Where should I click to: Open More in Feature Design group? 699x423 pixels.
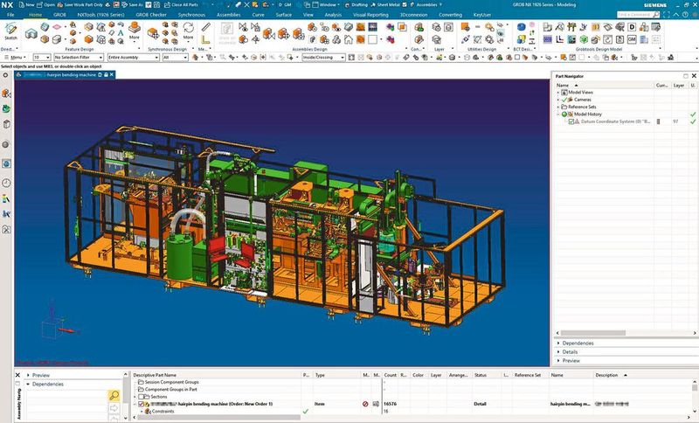(135, 31)
